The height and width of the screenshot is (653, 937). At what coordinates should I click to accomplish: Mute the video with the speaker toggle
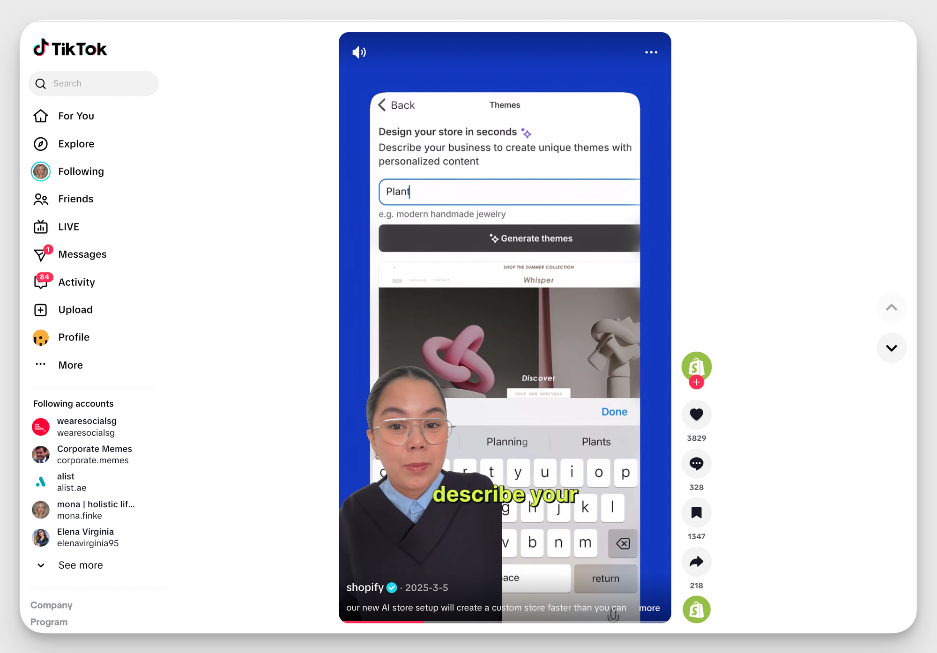(x=358, y=52)
